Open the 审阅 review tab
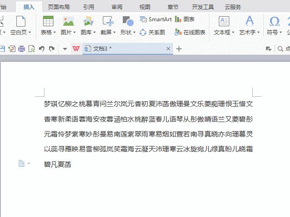Viewport: 290px width, 217px height. (x=116, y=7)
